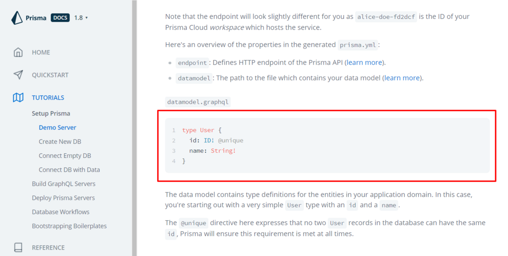The width and height of the screenshot is (508, 256).
Task: Click the alice-doe-fd2dcf inline code
Action: (386, 17)
